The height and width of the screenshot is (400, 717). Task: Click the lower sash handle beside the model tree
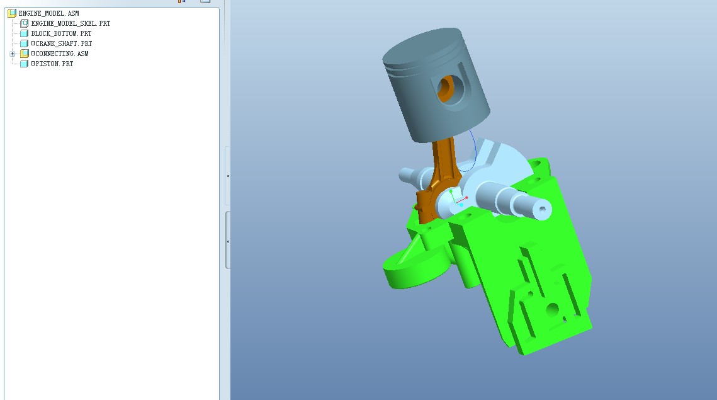point(228,241)
